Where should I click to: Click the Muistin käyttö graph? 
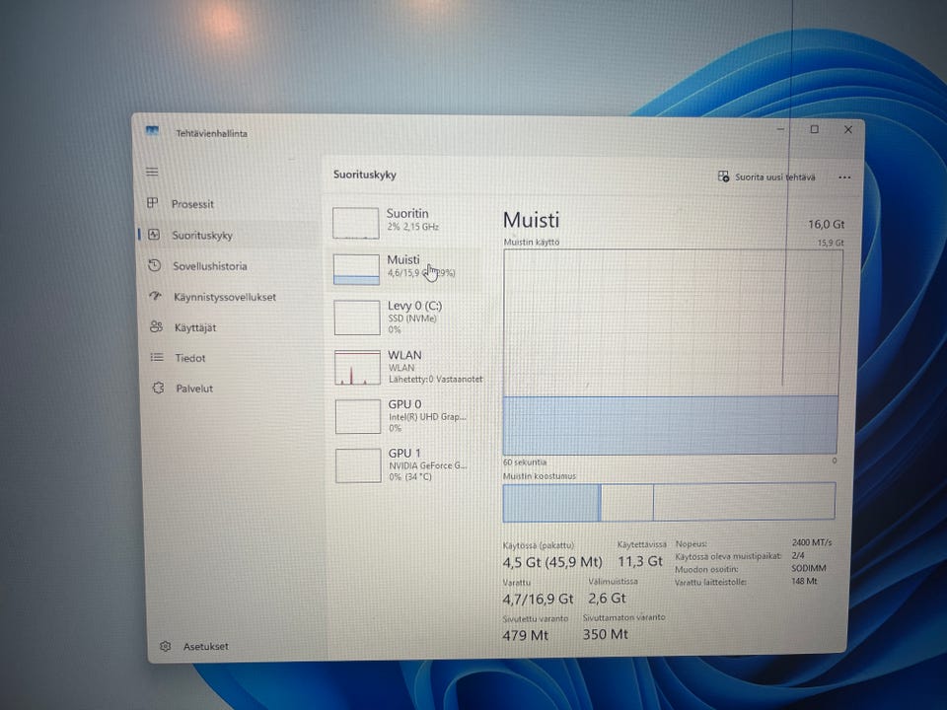point(672,352)
